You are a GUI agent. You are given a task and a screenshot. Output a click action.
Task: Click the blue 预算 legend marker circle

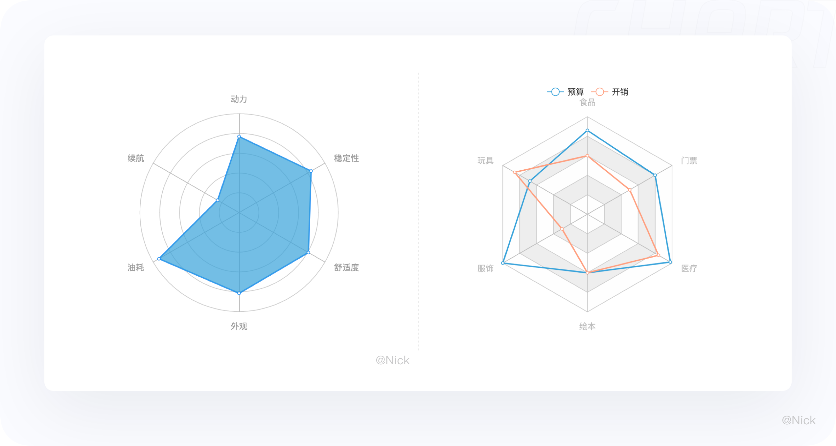555,92
